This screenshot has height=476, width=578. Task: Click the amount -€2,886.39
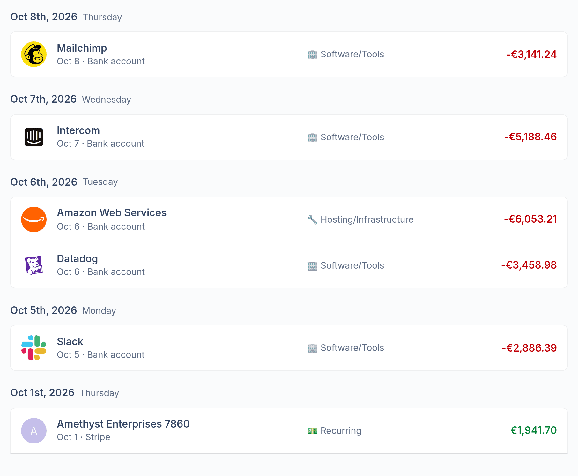tap(529, 348)
